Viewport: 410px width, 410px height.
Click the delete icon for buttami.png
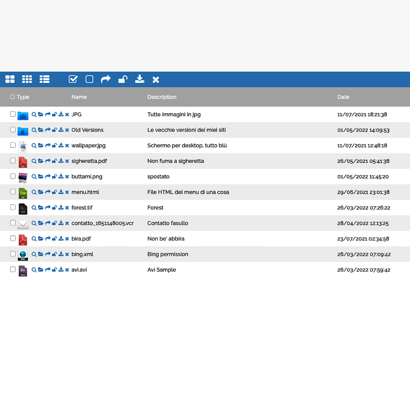[67, 177]
